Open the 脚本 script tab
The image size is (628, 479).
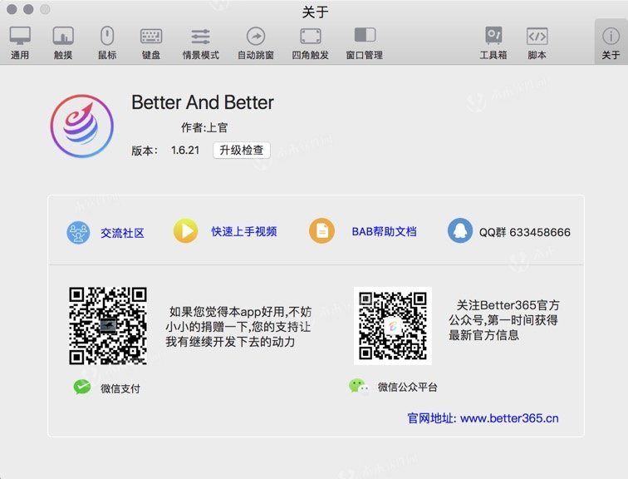click(537, 43)
